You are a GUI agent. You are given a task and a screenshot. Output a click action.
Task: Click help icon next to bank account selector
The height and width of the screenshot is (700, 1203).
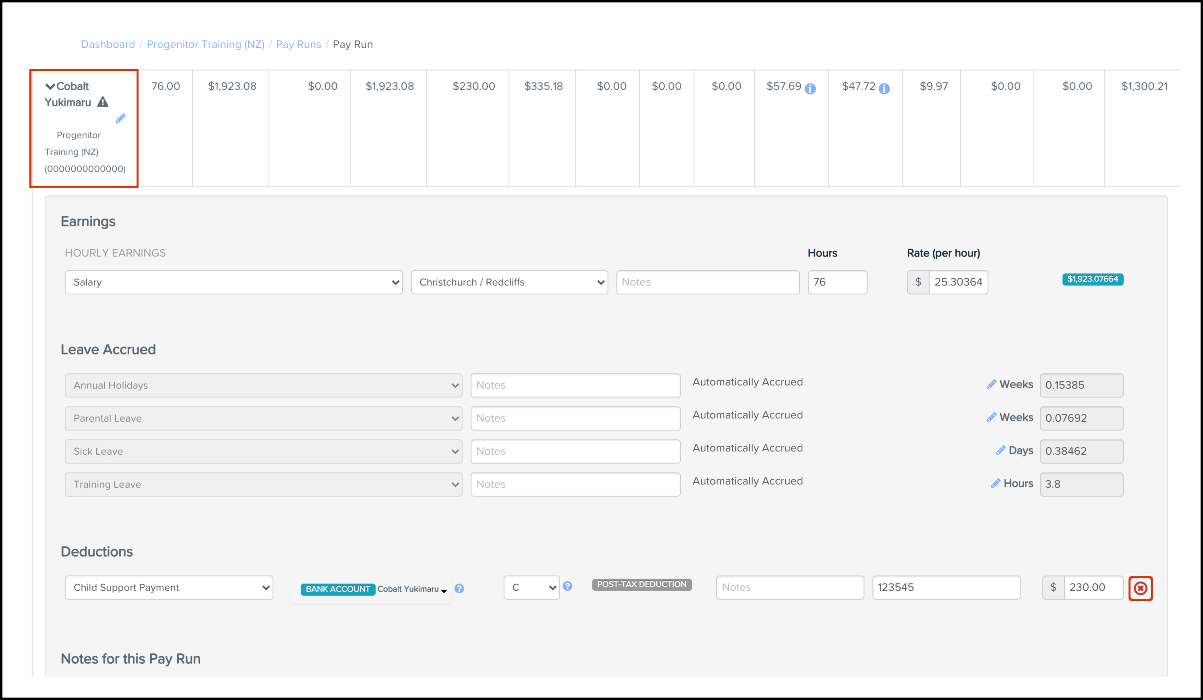[459, 589]
